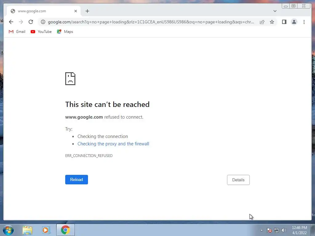Open the Chrome profile avatar
The height and width of the screenshot is (236, 315).
click(294, 22)
